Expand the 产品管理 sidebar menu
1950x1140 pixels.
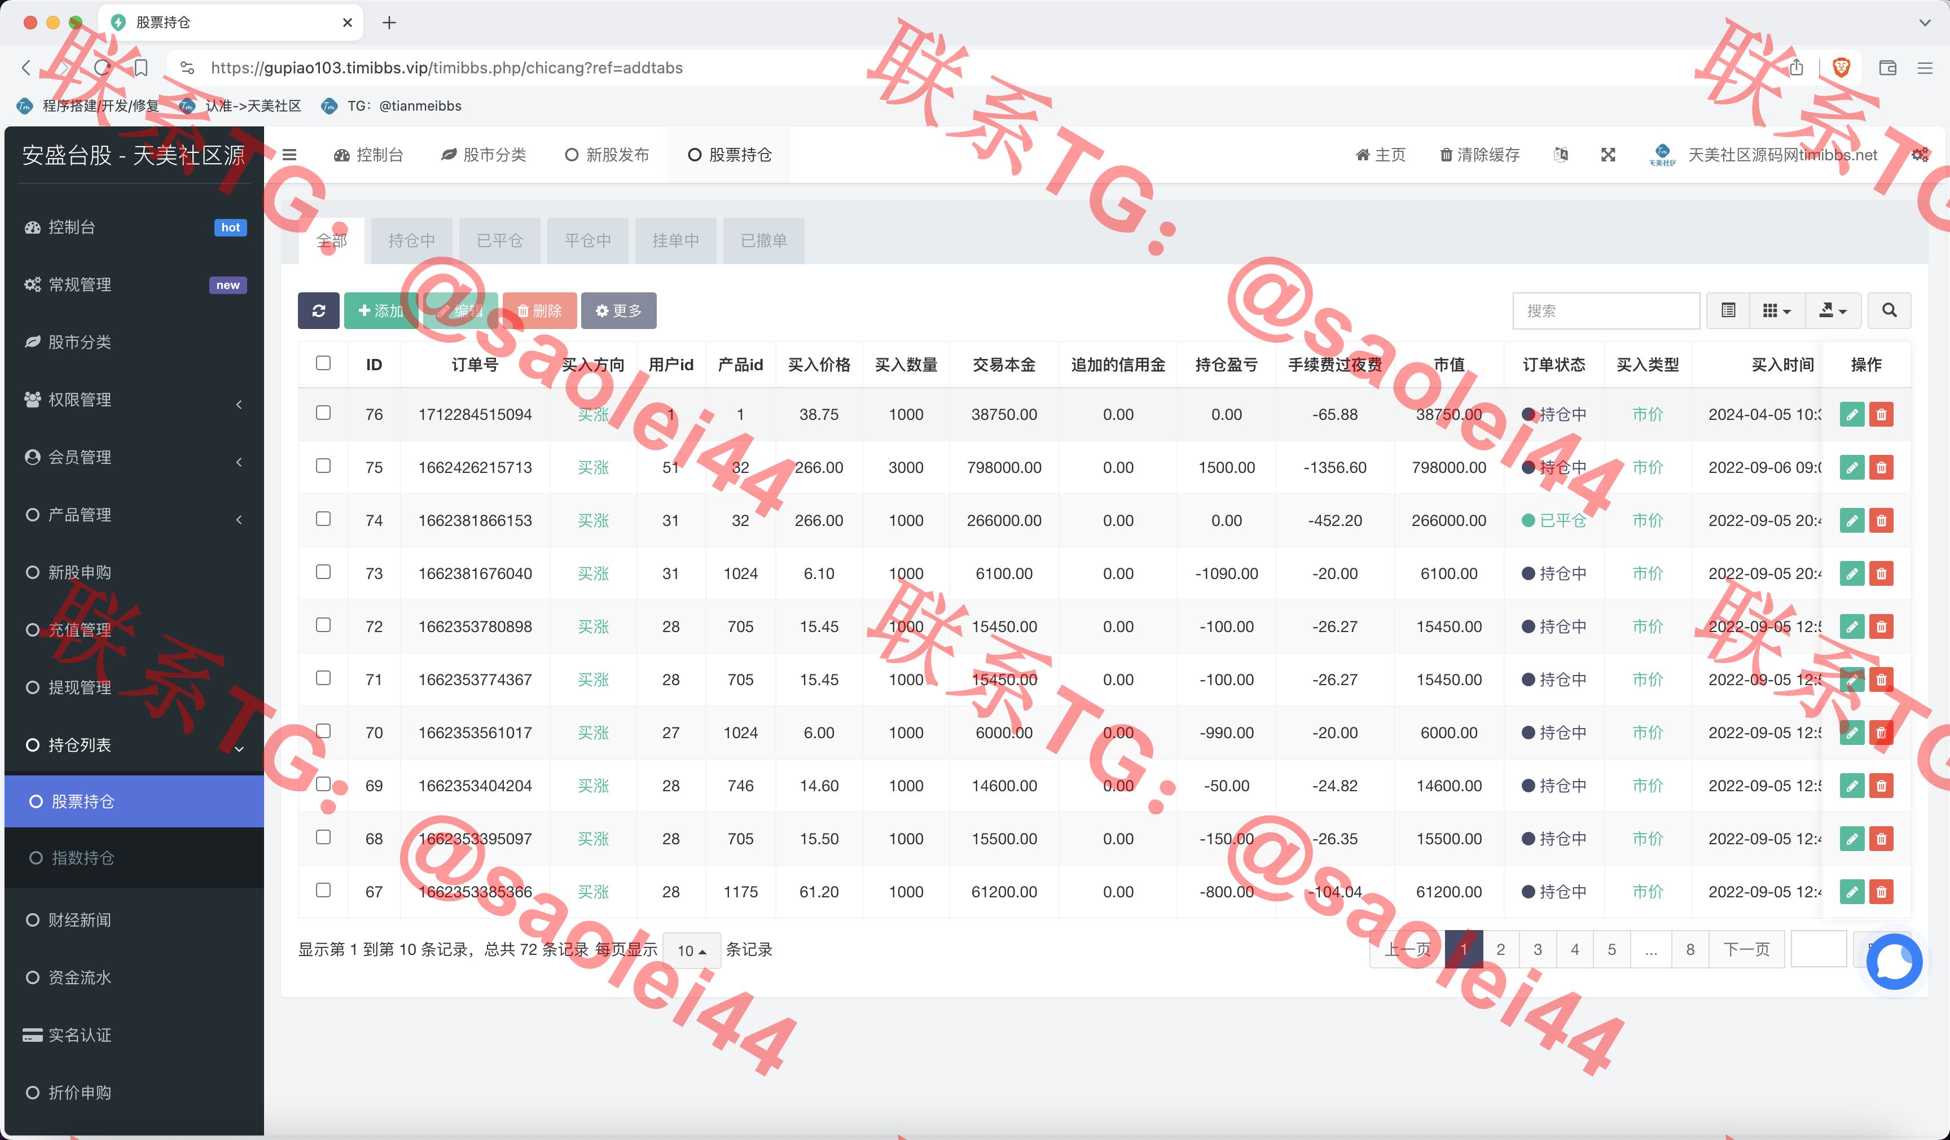[134, 515]
